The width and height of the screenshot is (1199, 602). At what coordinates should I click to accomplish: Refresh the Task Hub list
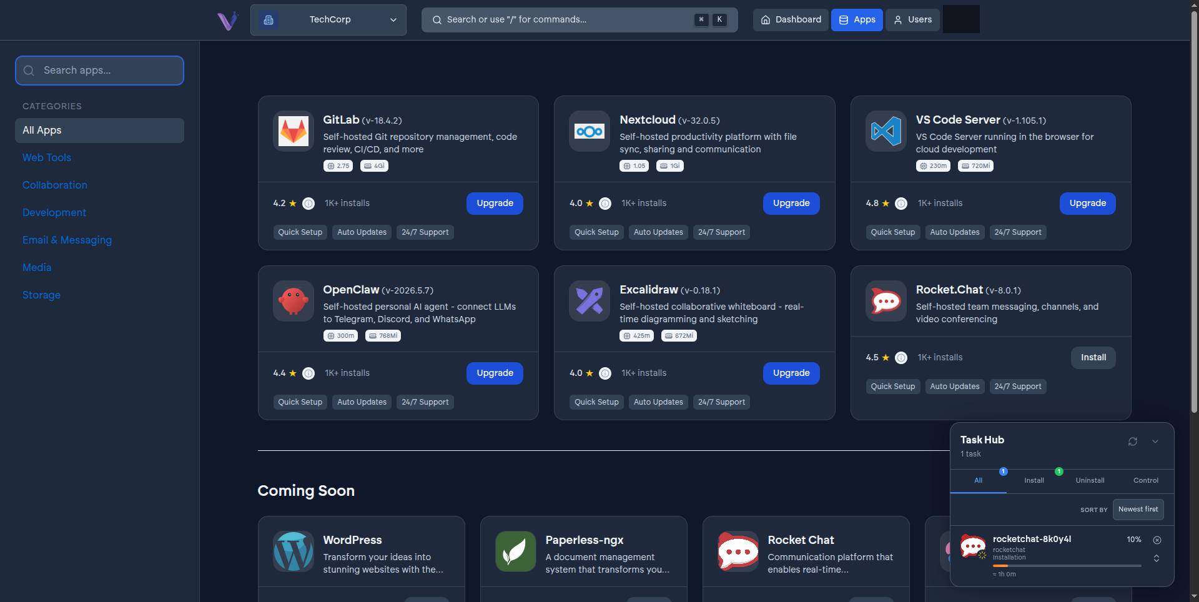coord(1133,442)
